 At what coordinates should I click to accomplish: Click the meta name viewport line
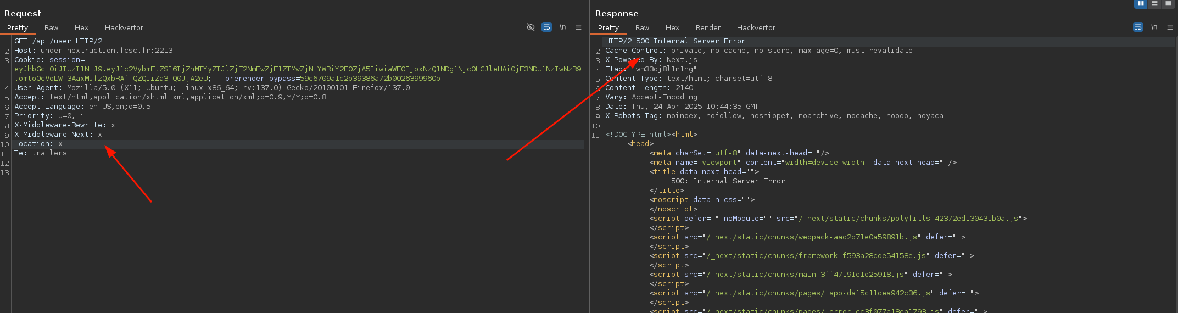(803, 163)
